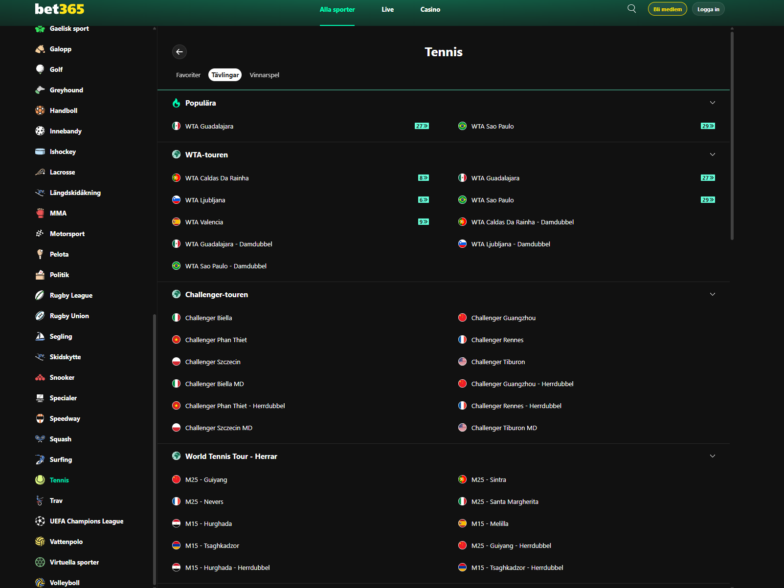Open M25 - Santa Margherita tournament

tap(505, 501)
